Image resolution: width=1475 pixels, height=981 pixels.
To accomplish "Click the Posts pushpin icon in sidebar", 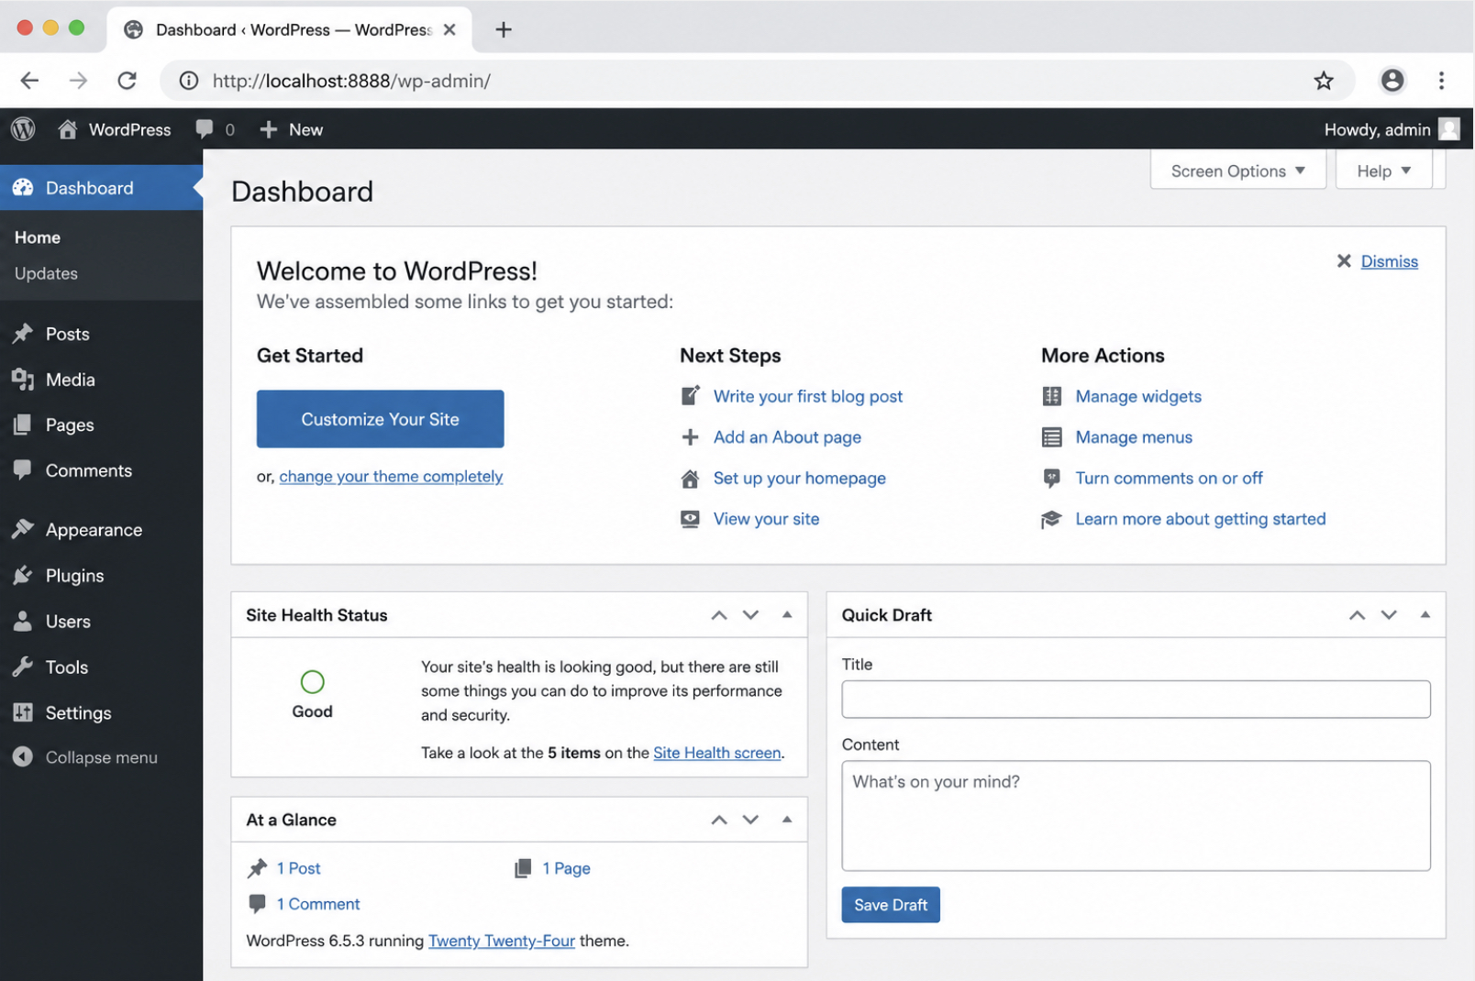I will coord(23,334).
